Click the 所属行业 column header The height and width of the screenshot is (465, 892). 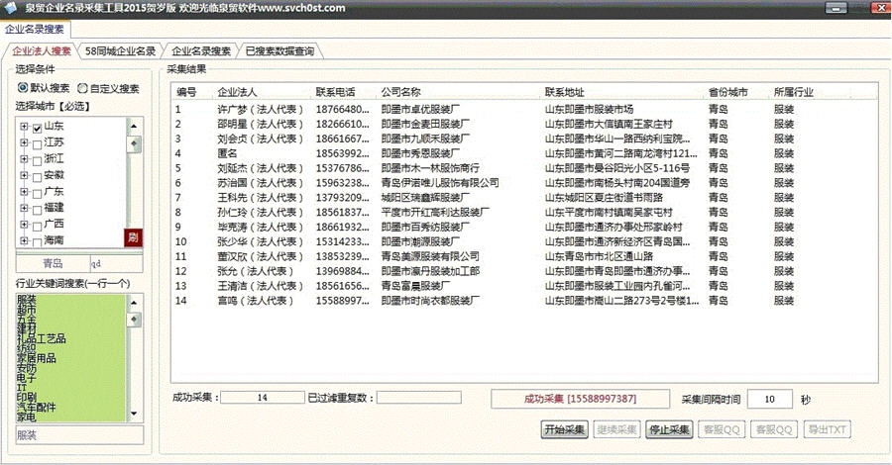[x=794, y=92]
